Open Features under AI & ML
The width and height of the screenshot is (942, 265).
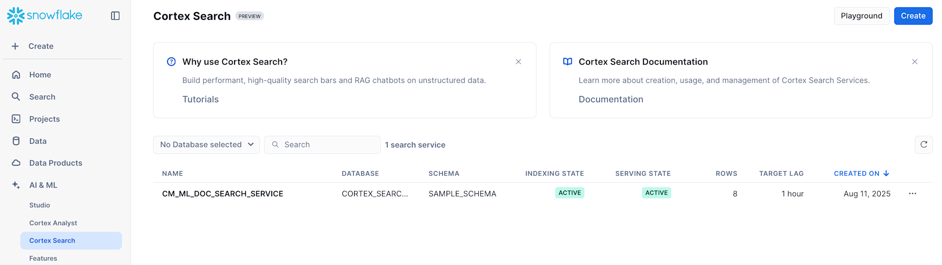[x=43, y=258]
